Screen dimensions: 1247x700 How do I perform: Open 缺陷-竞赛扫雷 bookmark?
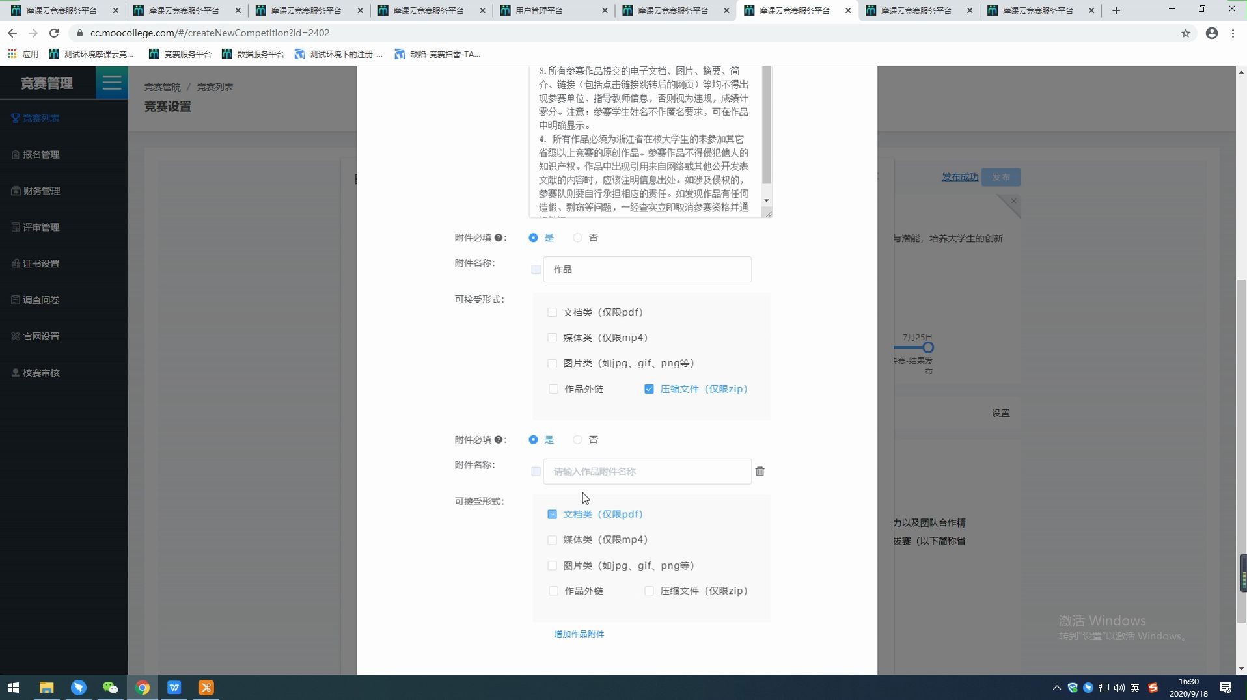coord(437,54)
